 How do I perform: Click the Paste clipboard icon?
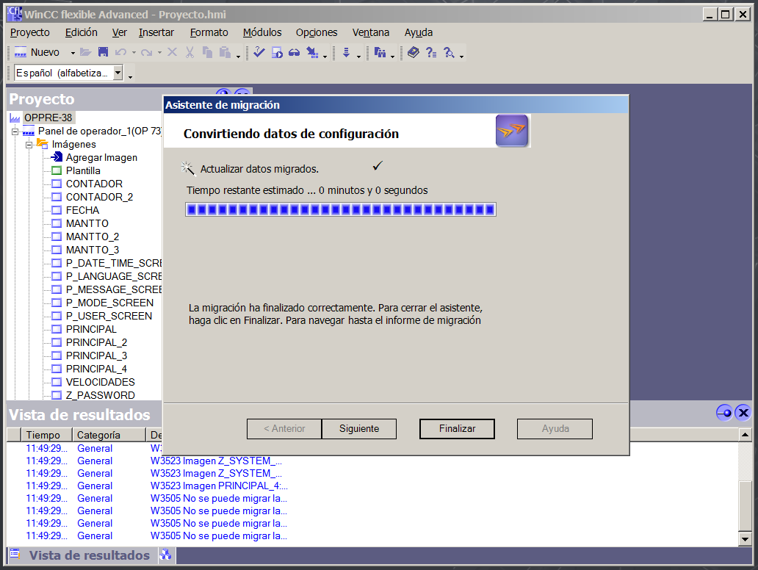coord(225,52)
